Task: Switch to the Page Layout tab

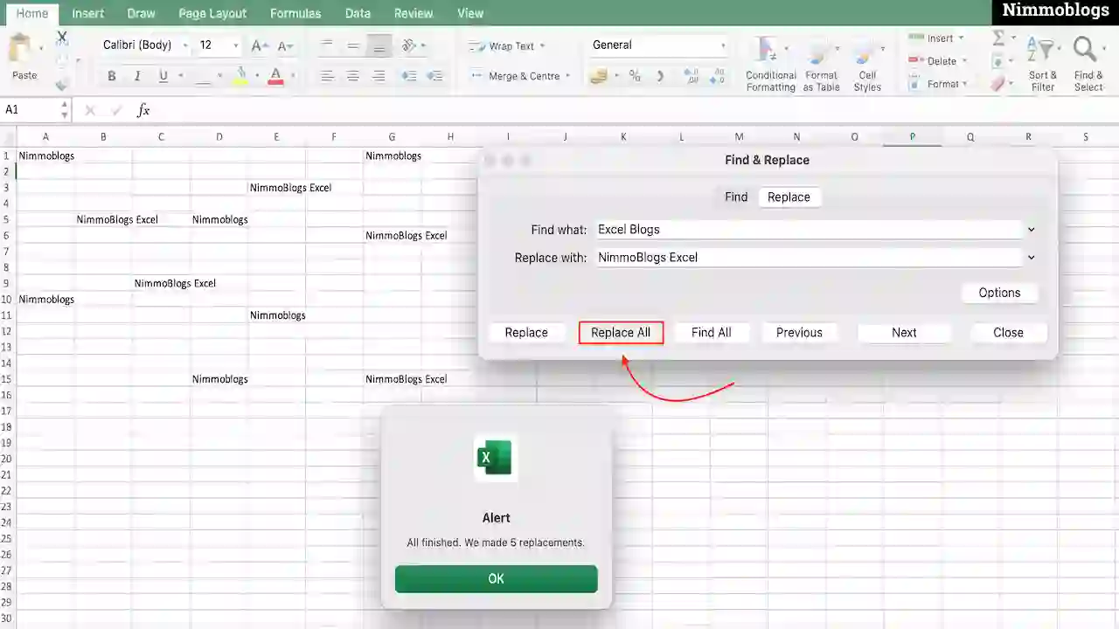Action: (x=212, y=13)
